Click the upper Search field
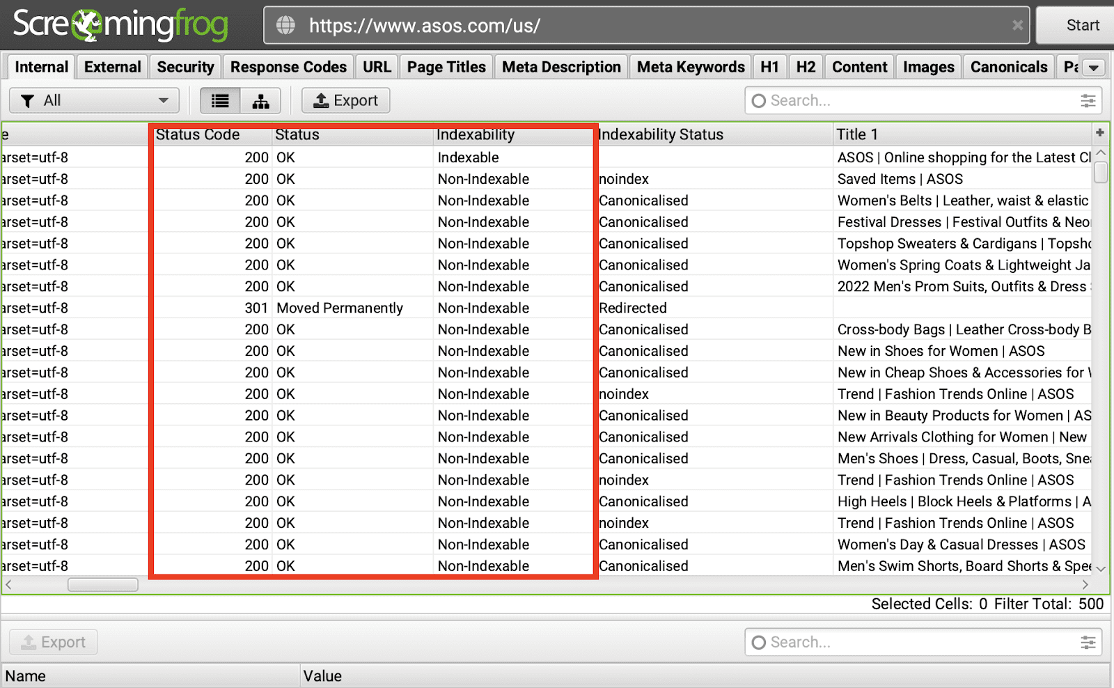This screenshot has width=1114, height=688. (x=923, y=101)
